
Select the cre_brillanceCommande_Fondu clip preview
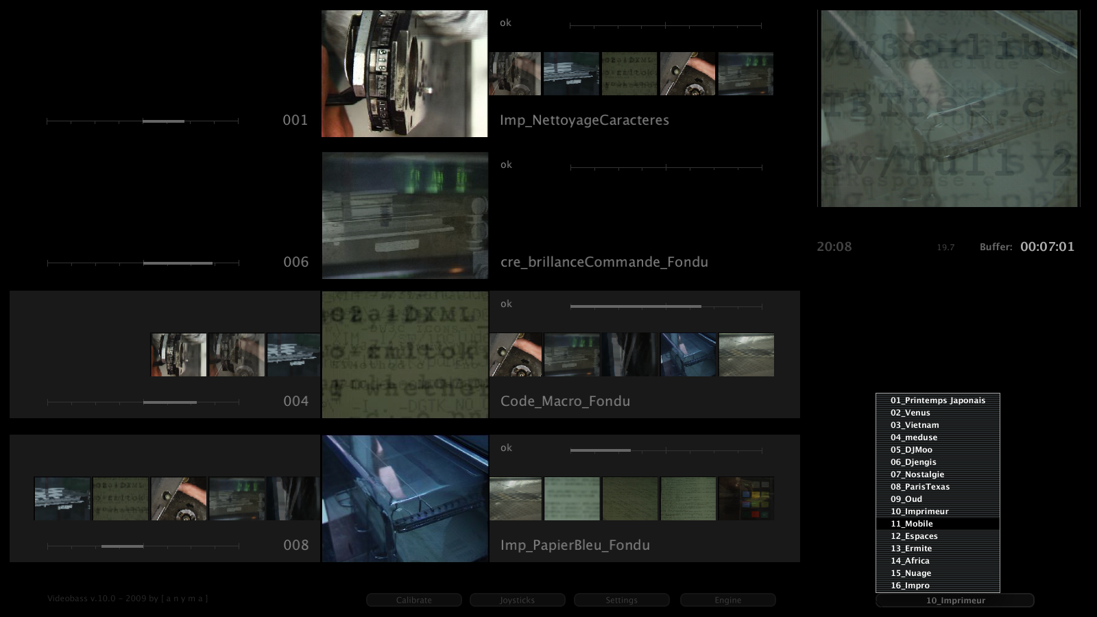coord(405,215)
